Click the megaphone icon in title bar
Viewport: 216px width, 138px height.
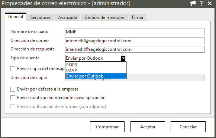click(x=193, y=3)
